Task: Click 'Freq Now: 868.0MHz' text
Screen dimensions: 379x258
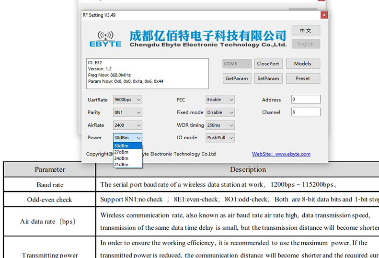Action: click(109, 75)
